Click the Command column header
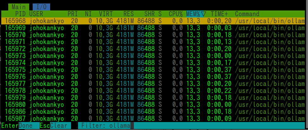 [x=247, y=14]
